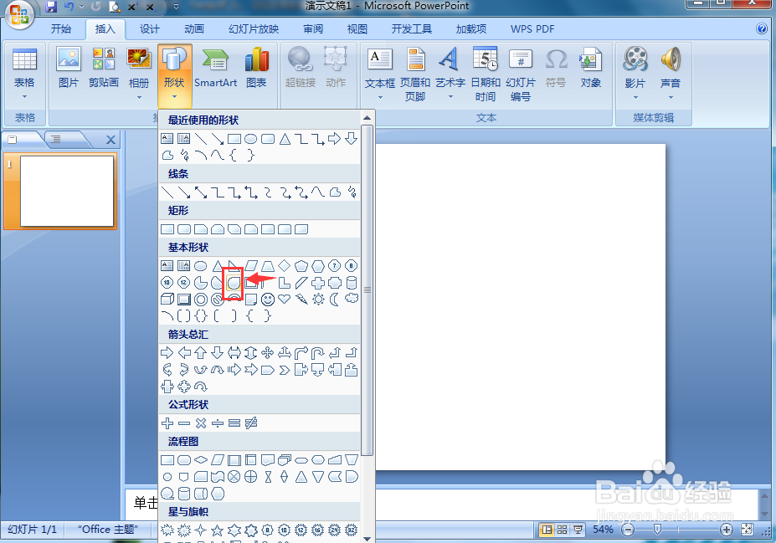Screen dimensions: 776x543
Task: Open the Office button menu
Action: (18, 14)
